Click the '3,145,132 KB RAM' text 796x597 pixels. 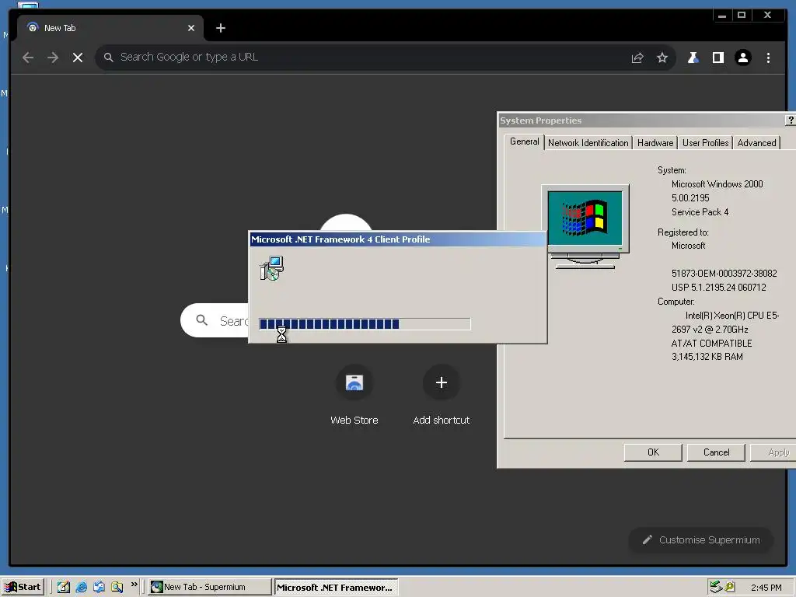coord(707,357)
